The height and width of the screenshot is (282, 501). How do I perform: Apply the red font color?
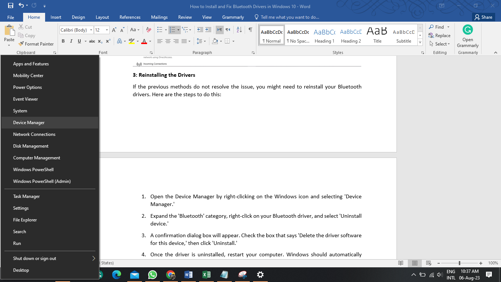[x=144, y=41]
